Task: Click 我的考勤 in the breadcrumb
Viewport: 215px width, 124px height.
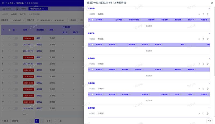Action: click(x=20, y=3)
